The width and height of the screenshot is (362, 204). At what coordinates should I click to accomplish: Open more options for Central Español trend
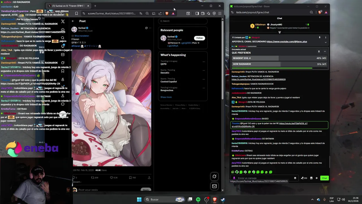point(204,79)
